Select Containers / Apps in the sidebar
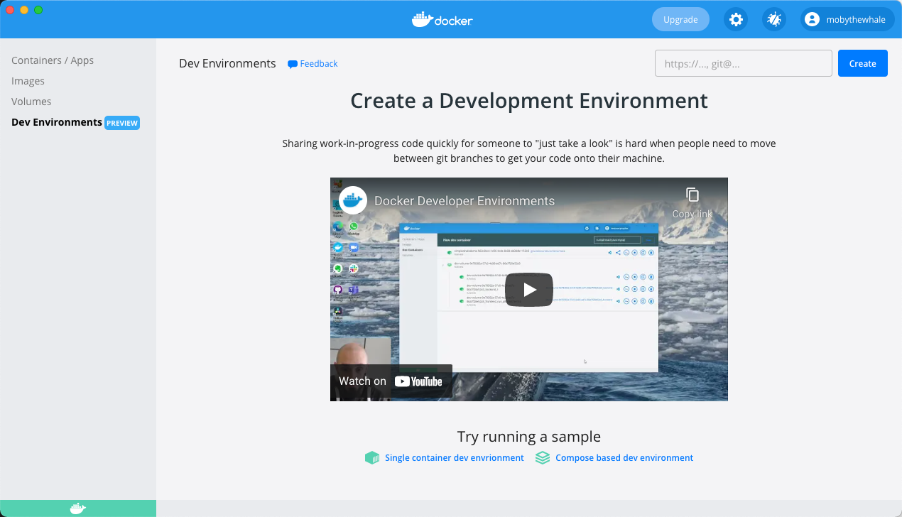 (52, 60)
